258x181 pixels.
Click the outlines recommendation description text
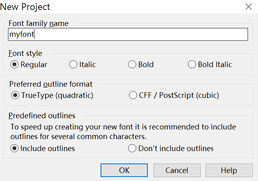coord(123,131)
